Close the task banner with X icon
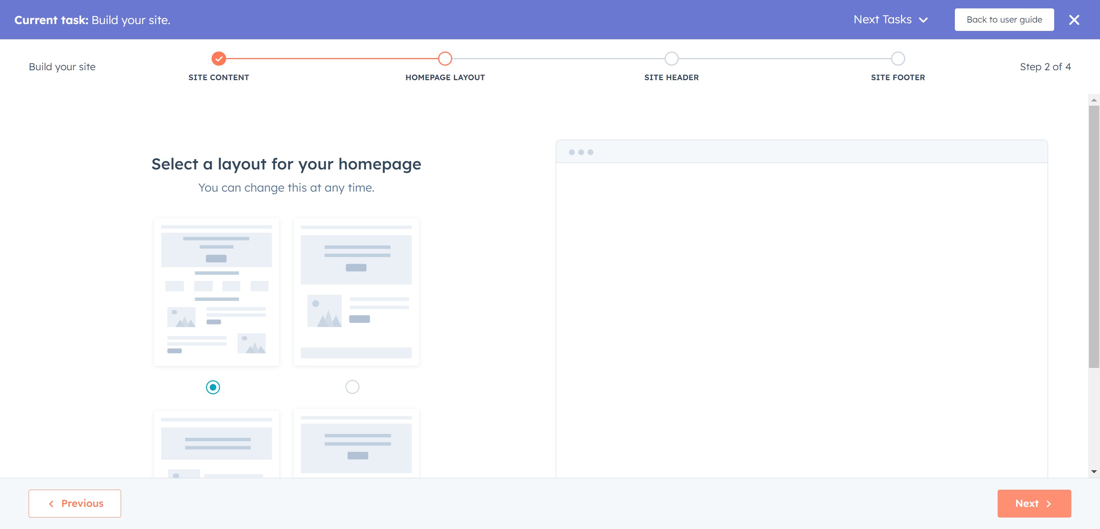Screen dimensions: 1100x529 pyautogui.click(x=1074, y=20)
